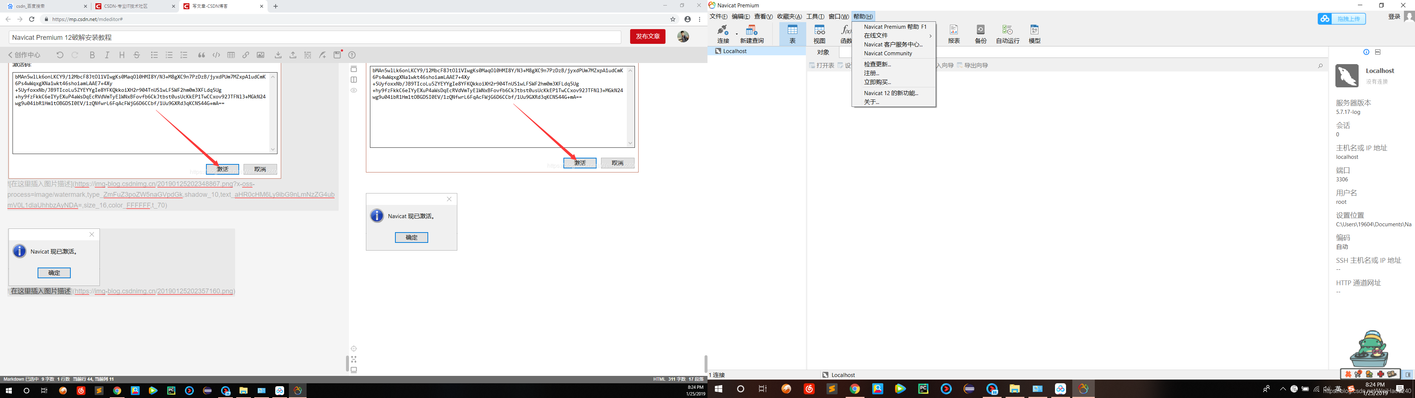Insert a code block with the code icon
Image resolution: width=1415 pixels, height=398 pixels.
pyautogui.click(x=216, y=55)
